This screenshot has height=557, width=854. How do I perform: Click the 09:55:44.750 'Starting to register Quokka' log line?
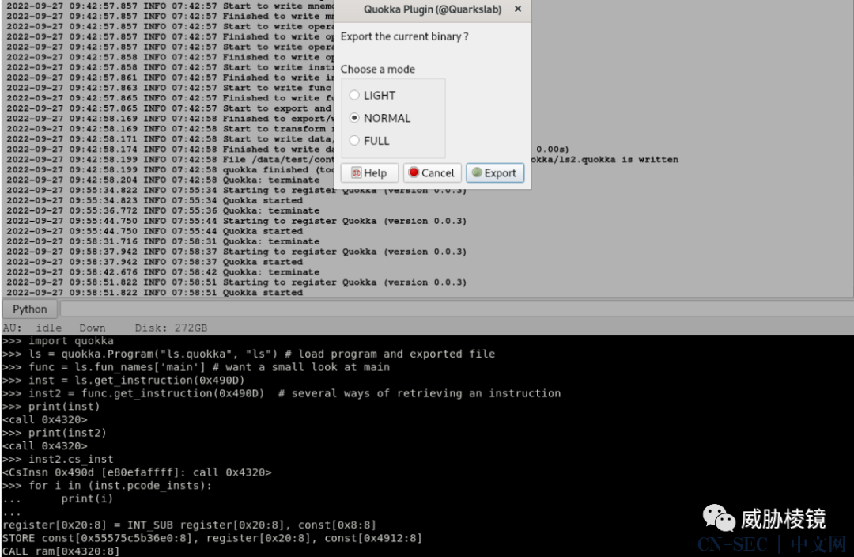click(236, 221)
